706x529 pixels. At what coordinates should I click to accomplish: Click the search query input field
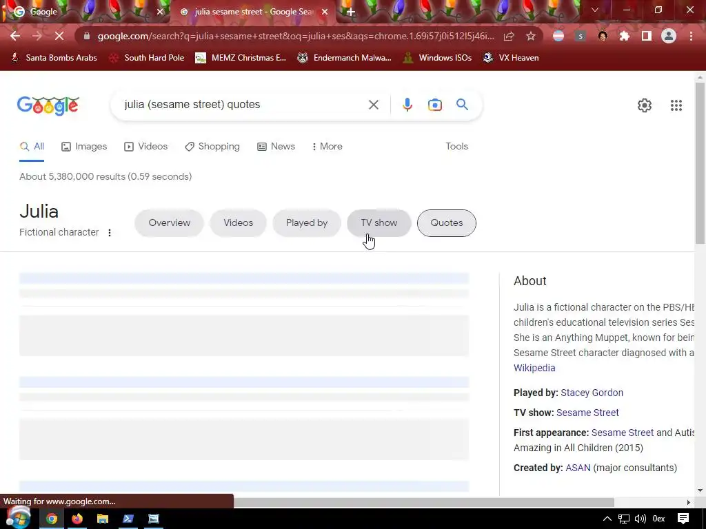click(241, 105)
